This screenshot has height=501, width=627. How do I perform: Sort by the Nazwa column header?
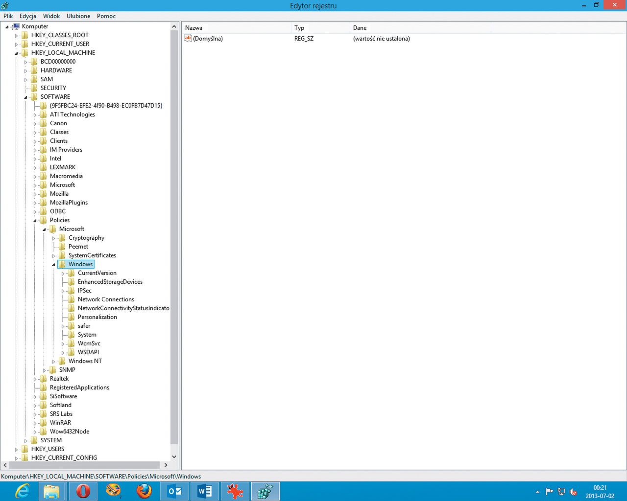pyautogui.click(x=237, y=28)
